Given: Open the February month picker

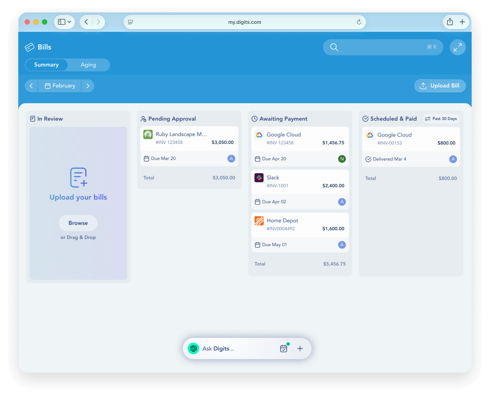Looking at the screenshot, I should tap(60, 86).
